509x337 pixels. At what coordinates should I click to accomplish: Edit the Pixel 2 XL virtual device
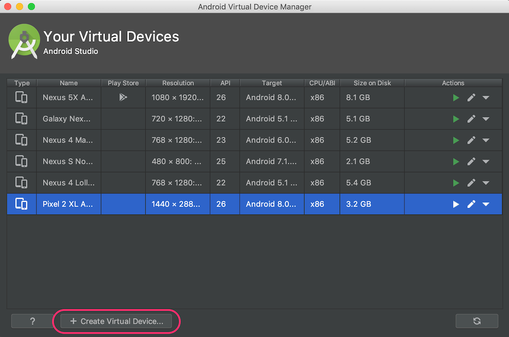(x=472, y=204)
